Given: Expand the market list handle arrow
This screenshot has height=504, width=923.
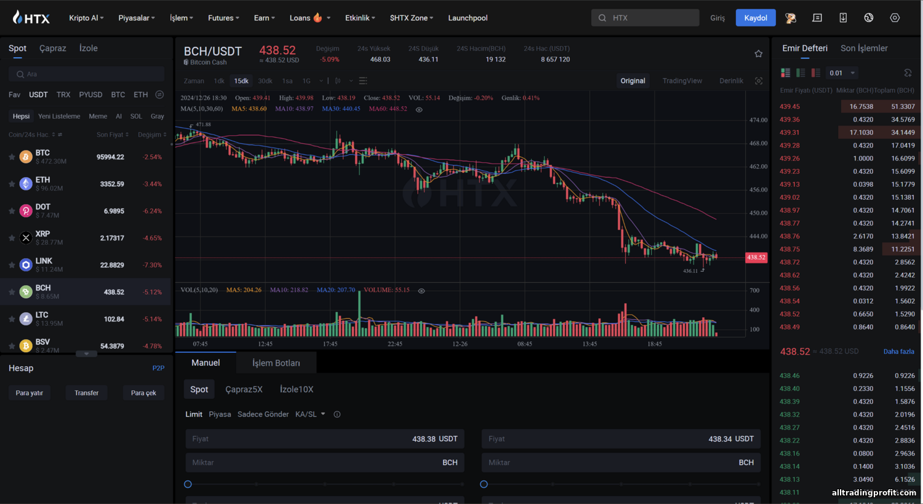Looking at the screenshot, I should pyautogui.click(x=86, y=354).
